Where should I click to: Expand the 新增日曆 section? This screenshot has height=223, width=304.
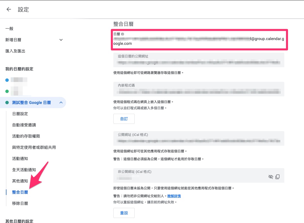pyautogui.click(x=61, y=40)
